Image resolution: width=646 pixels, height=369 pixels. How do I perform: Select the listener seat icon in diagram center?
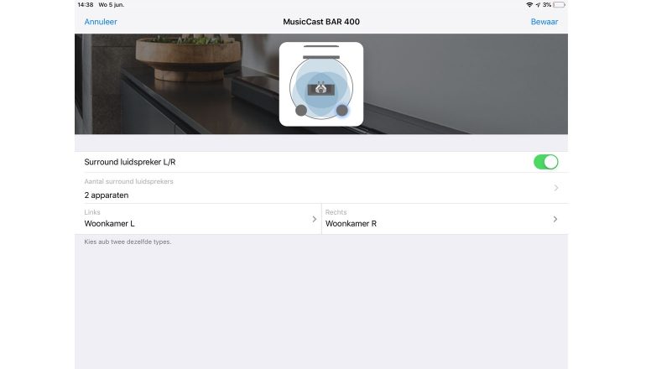pyautogui.click(x=321, y=89)
